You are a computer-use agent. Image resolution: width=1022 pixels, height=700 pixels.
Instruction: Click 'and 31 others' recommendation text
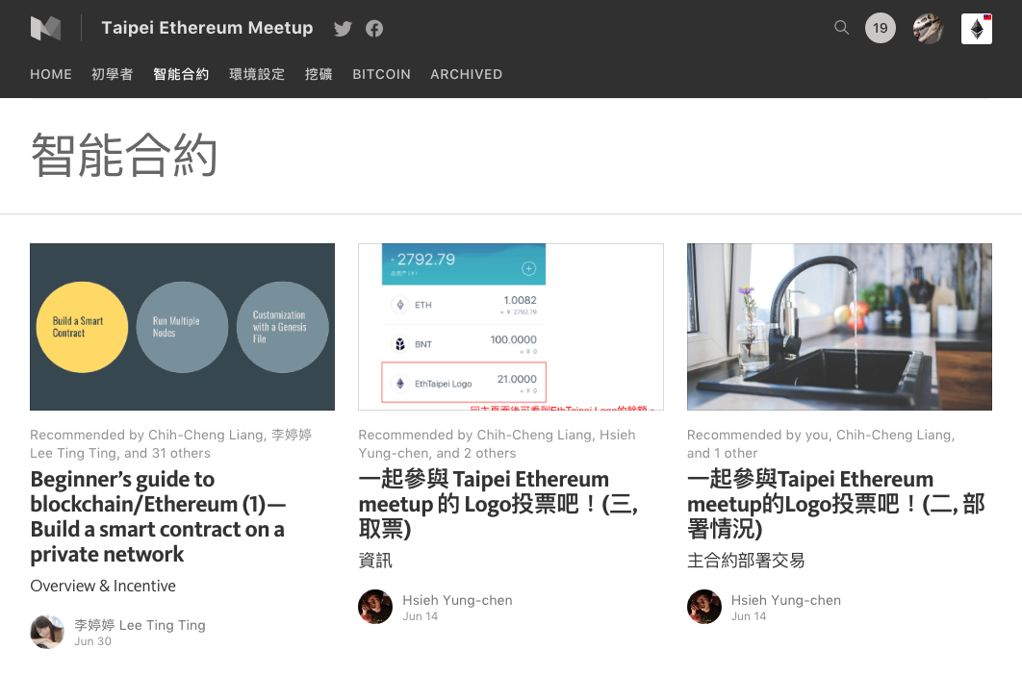(x=166, y=453)
